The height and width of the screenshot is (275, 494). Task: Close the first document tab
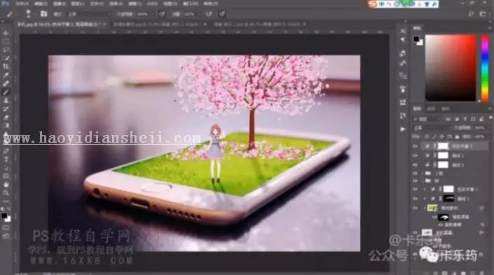[104, 24]
